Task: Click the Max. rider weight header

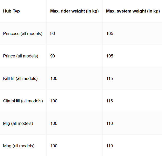Action: point(74,11)
